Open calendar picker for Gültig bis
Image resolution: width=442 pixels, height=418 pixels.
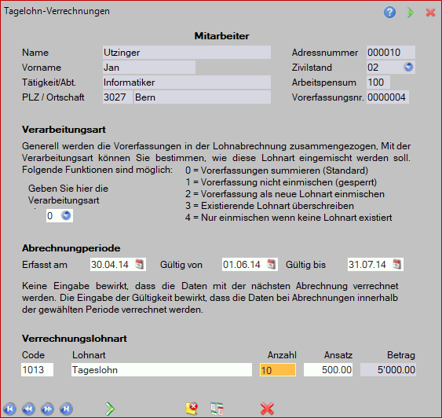coord(396,264)
